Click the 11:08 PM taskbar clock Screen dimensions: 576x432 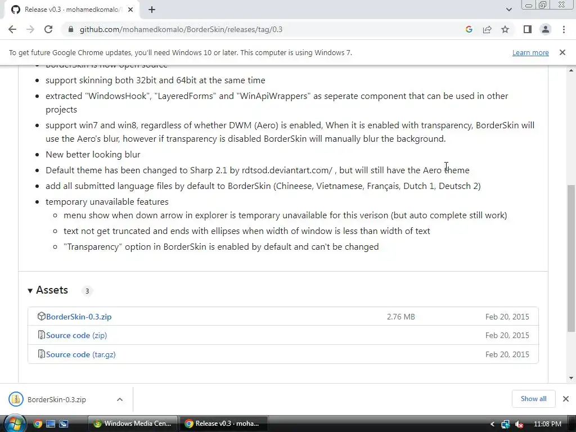coord(547,424)
